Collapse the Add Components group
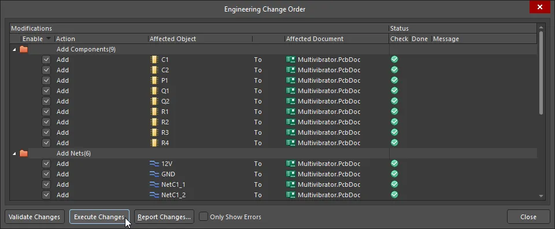This screenshot has width=555, height=229. (x=14, y=50)
